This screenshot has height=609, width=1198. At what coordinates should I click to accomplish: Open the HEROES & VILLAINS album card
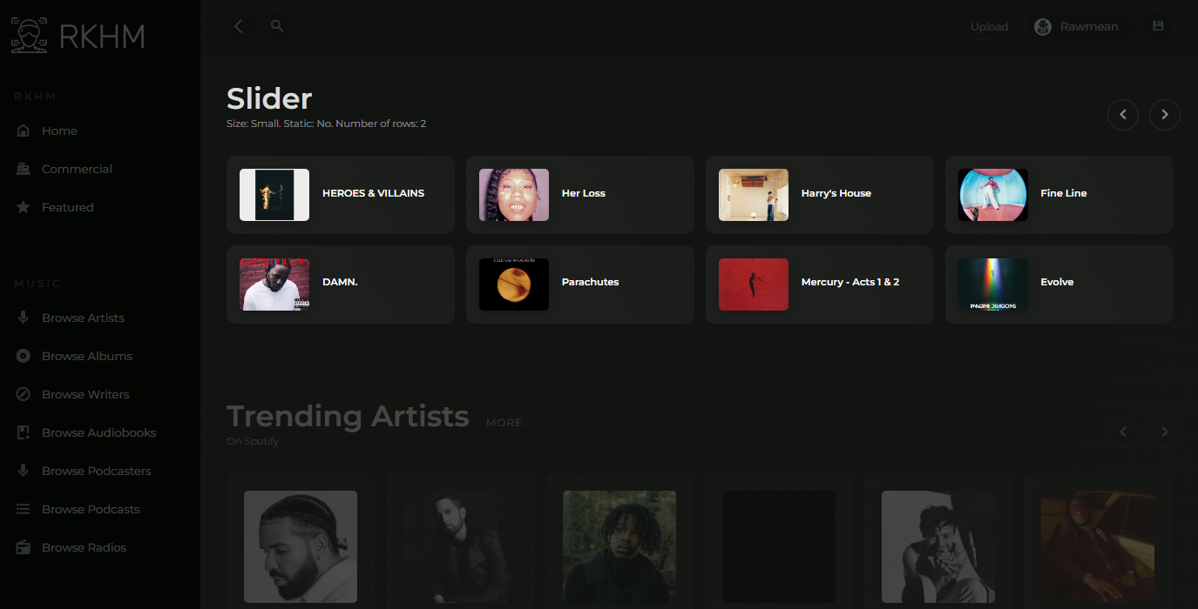point(341,195)
